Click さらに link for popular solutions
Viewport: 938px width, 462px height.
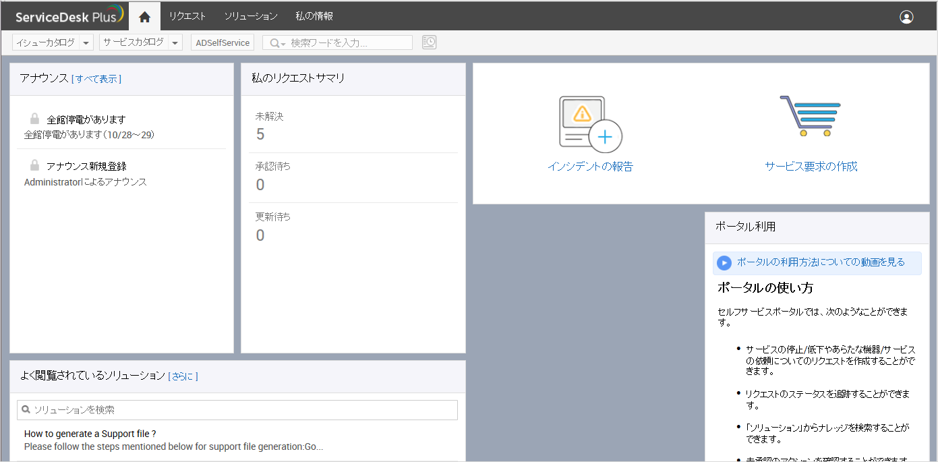[183, 376]
